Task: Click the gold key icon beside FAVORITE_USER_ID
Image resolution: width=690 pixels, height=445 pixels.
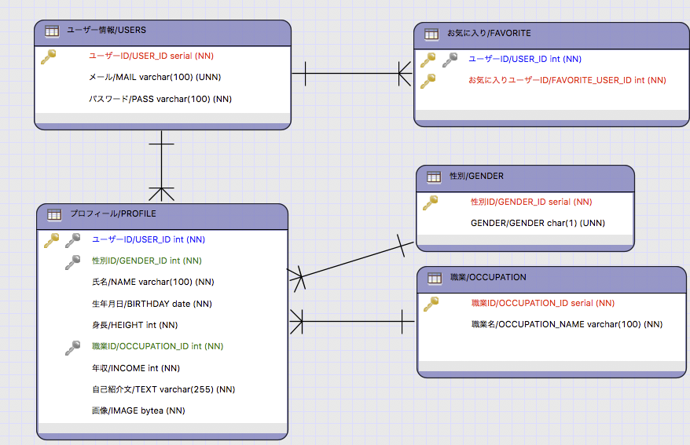Action: click(428, 80)
